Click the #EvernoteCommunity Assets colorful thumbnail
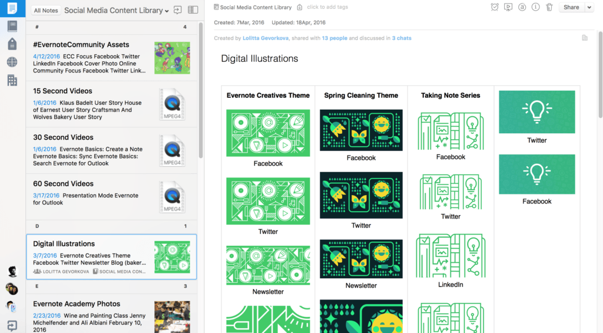 point(173,58)
